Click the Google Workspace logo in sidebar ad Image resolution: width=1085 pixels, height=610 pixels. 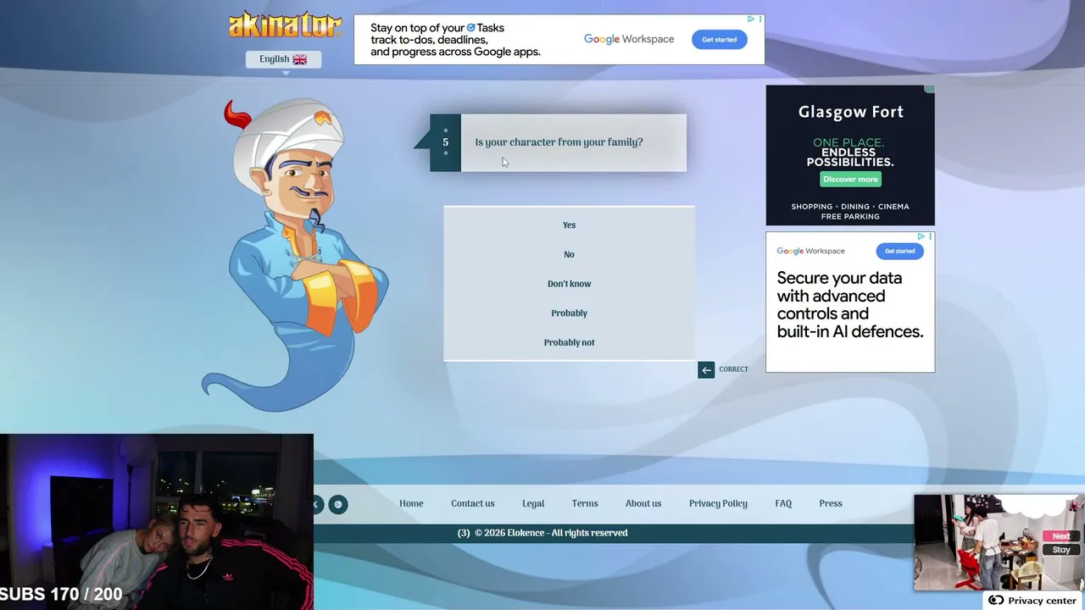pyautogui.click(x=810, y=251)
